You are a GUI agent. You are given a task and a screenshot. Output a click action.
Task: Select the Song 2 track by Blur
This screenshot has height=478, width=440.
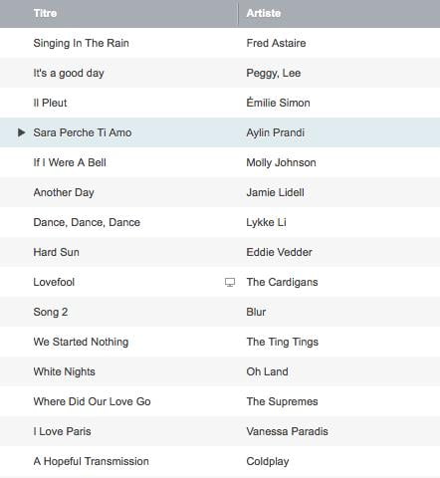coord(220,312)
